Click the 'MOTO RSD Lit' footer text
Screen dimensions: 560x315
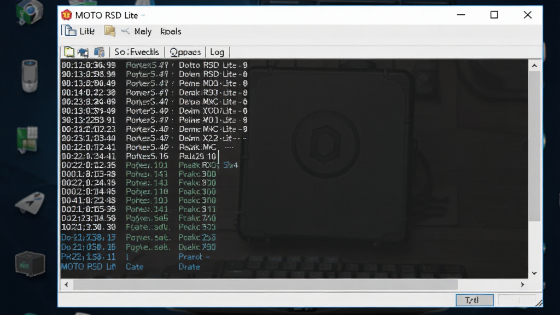(88, 267)
